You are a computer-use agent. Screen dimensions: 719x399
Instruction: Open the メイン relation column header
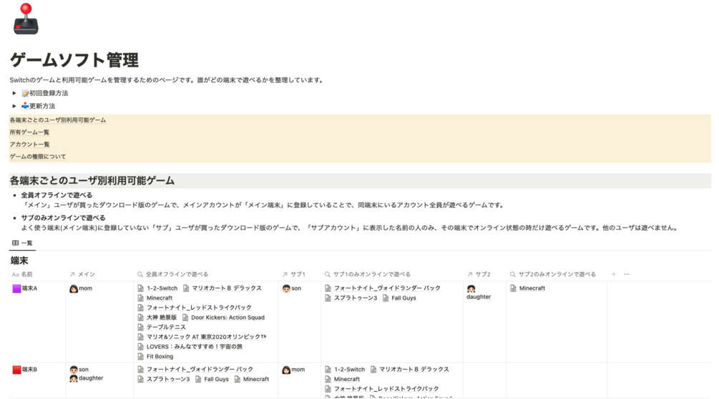pyautogui.click(x=82, y=275)
